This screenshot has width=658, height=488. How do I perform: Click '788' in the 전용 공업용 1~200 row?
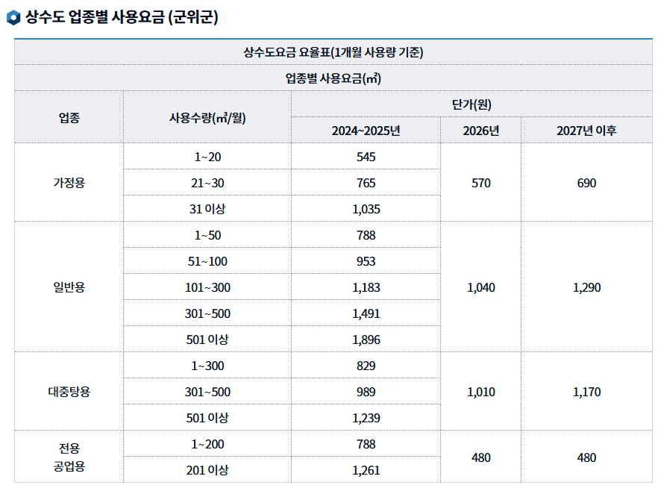tap(366, 444)
